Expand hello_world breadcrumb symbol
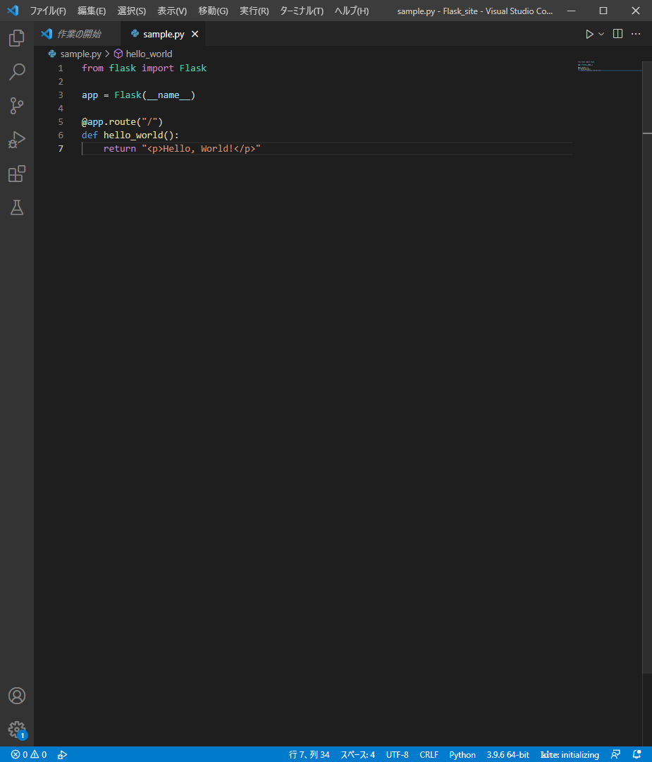The width and height of the screenshot is (652, 762). [x=149, y=54]
